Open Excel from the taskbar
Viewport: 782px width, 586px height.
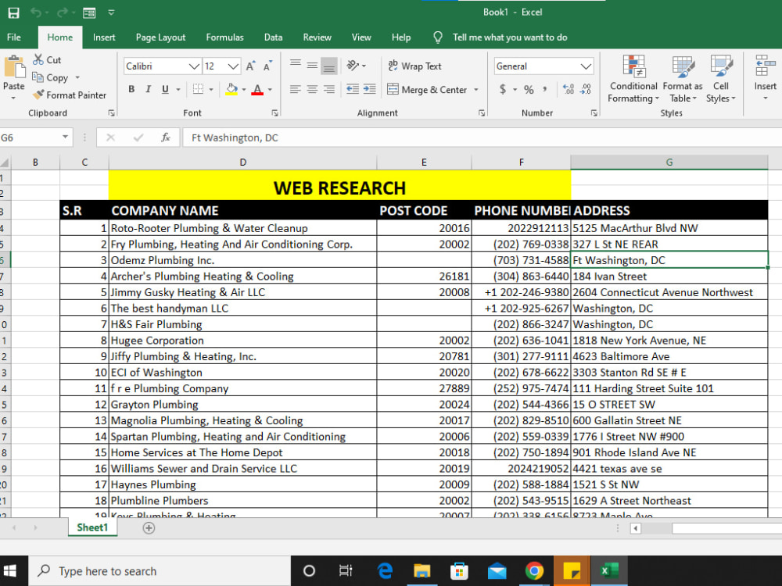[610, 570]
